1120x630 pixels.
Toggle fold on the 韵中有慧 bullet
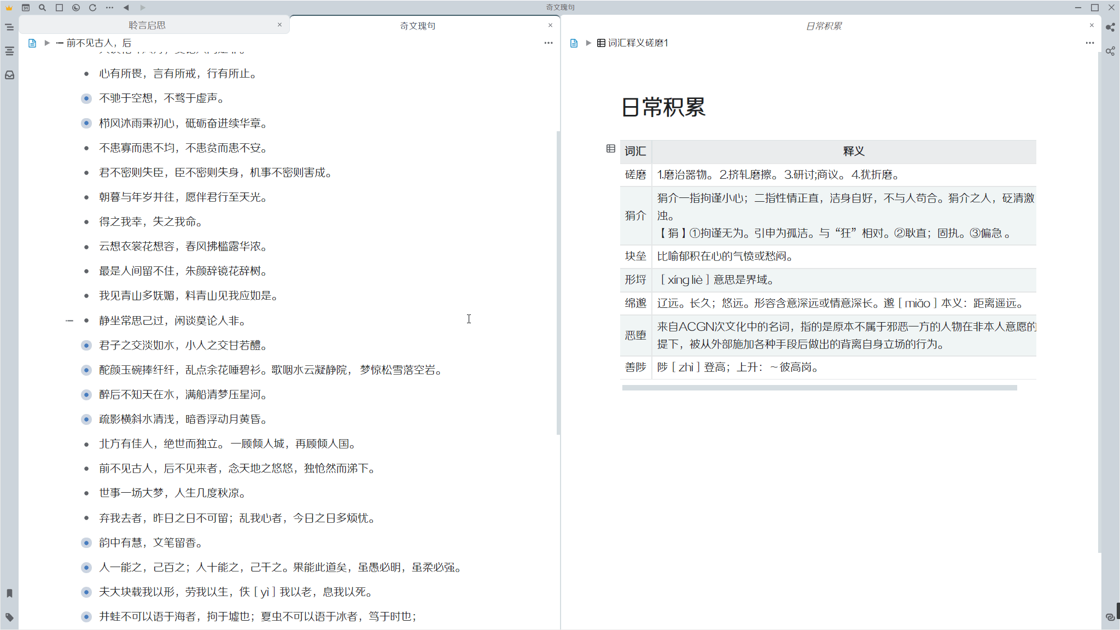click(86, 542)
